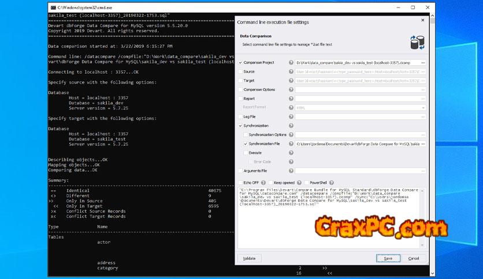Enable the PowerShell checkbox
This screenshot has width=483, height=279.
tap(307, 182)
